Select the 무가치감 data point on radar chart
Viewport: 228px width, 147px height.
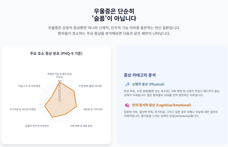pyautogui.click(x=45, y=106)
